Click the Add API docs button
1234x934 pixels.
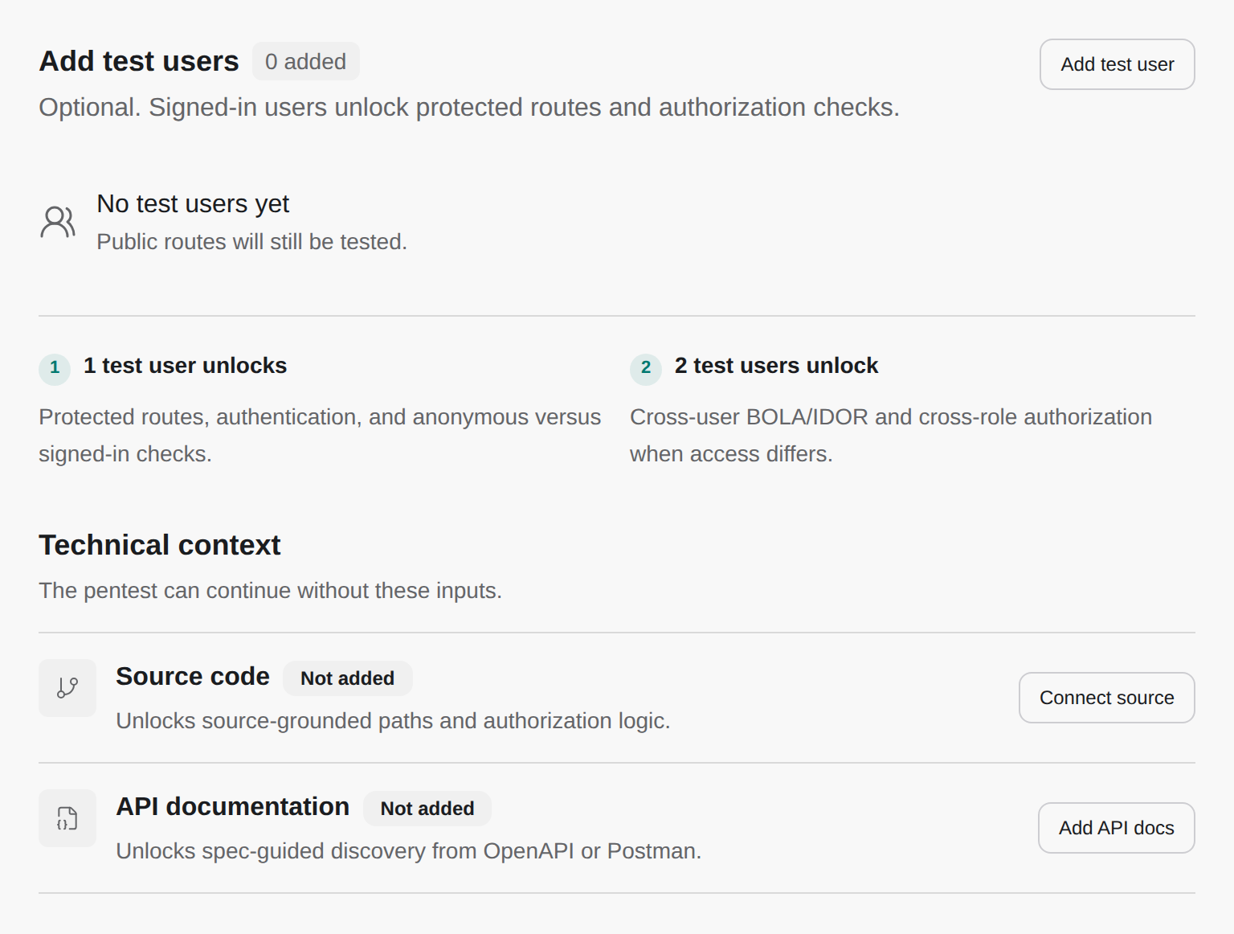point(1116,828)
